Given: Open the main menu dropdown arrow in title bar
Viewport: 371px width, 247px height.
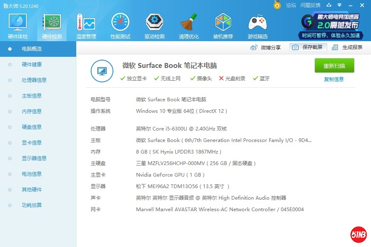Looking at the screenshot, I should [x=339, y=5].
